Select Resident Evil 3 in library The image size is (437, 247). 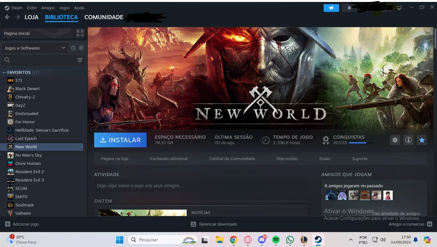[x=29, y=180]
